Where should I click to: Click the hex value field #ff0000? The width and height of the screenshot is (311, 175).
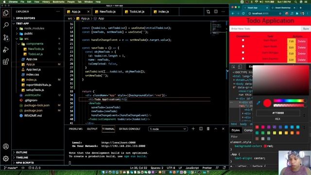[x=278, y=113]
